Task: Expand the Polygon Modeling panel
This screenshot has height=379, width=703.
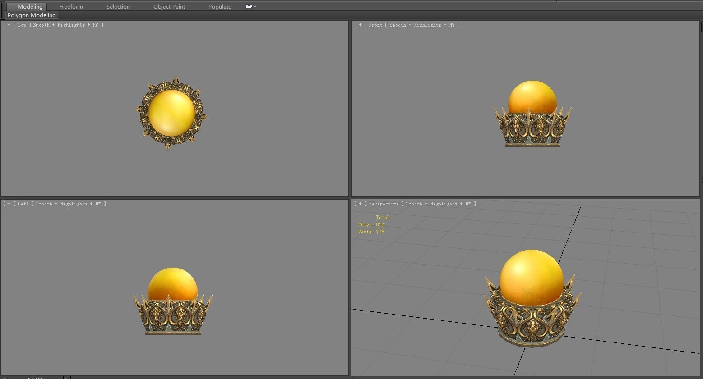Action: [32, 15]
